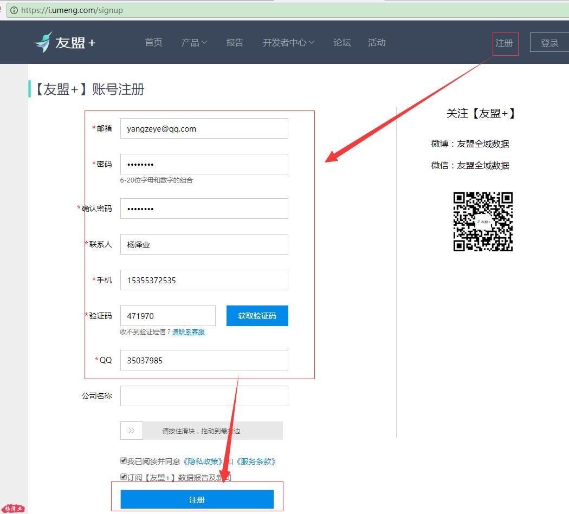Image resolution: width=569 pixels, height=514 pixels.
Task: Click the 注册 link in the top bar
Action: pyautogui.click(x=505, y=43)
